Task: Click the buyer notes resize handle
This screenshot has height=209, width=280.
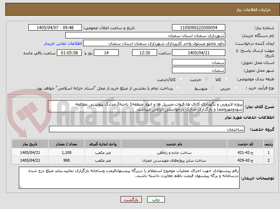Action: (x=21, y=187)
